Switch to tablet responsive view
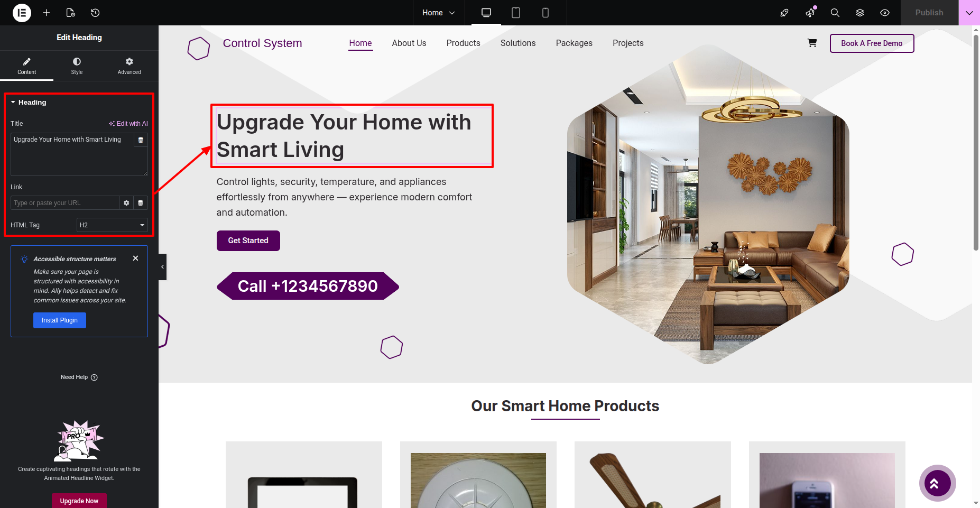980x508 pixels. coord(516,13)
